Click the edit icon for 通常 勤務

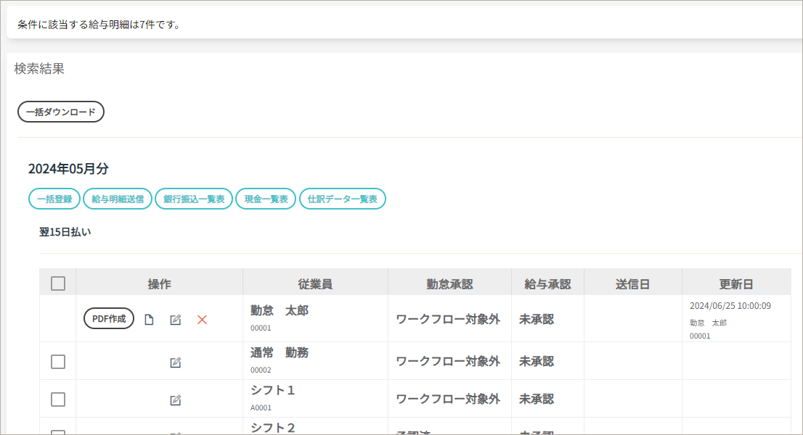[175, 362]
